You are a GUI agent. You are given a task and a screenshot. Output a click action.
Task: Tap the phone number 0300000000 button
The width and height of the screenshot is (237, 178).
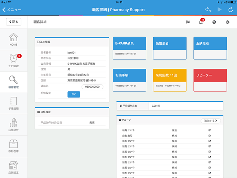(x=92, y=87)
